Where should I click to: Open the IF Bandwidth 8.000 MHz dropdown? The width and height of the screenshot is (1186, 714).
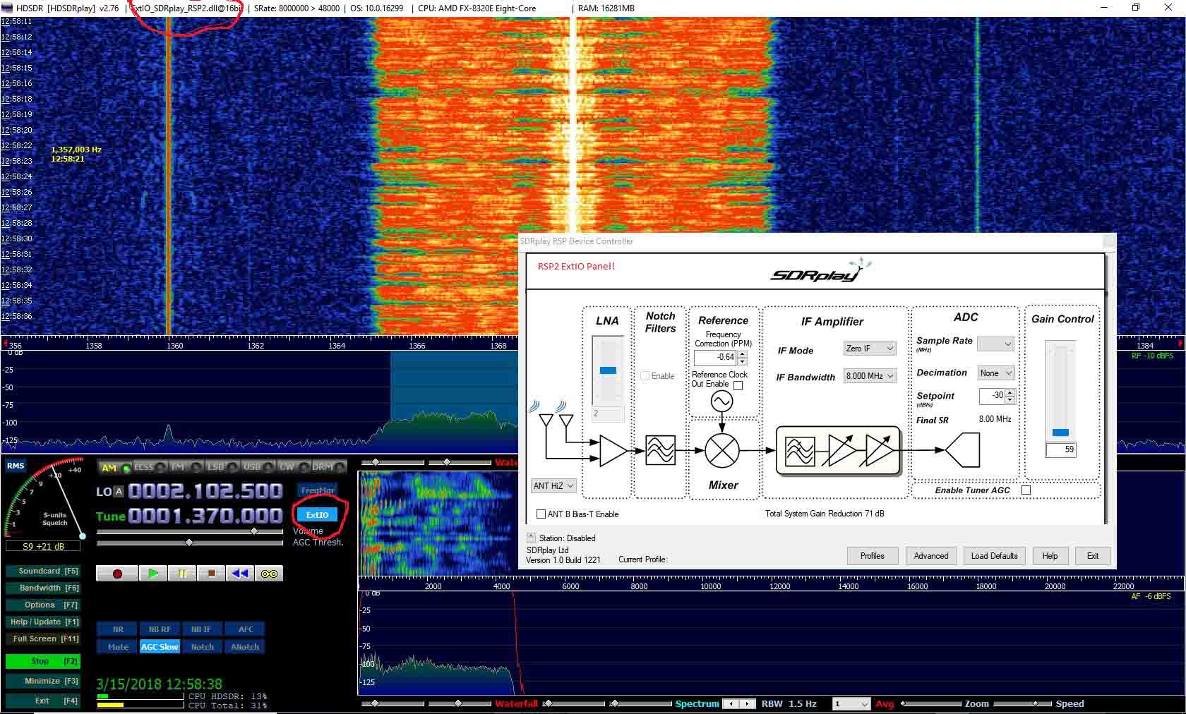click(869, 376)
